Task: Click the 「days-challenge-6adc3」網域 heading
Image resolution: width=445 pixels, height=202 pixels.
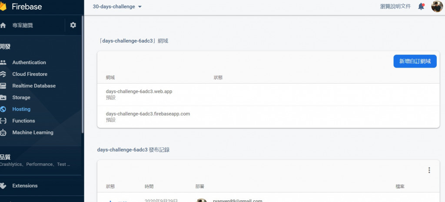Action: (133, 41)
